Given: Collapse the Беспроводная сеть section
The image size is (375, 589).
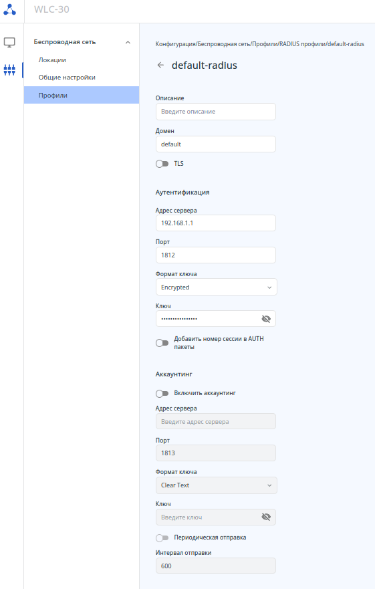Looking at the screenshot, I should coord(128,42).
